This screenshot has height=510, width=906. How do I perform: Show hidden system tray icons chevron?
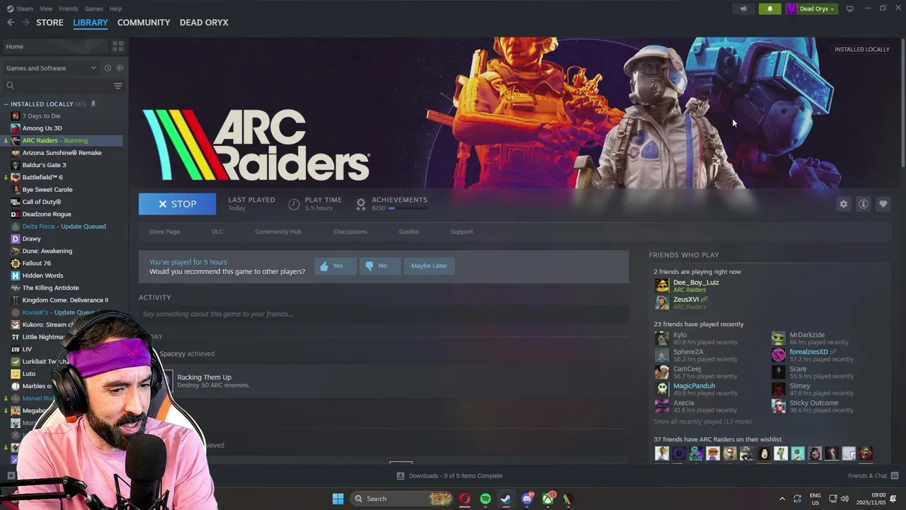(782, 499)
